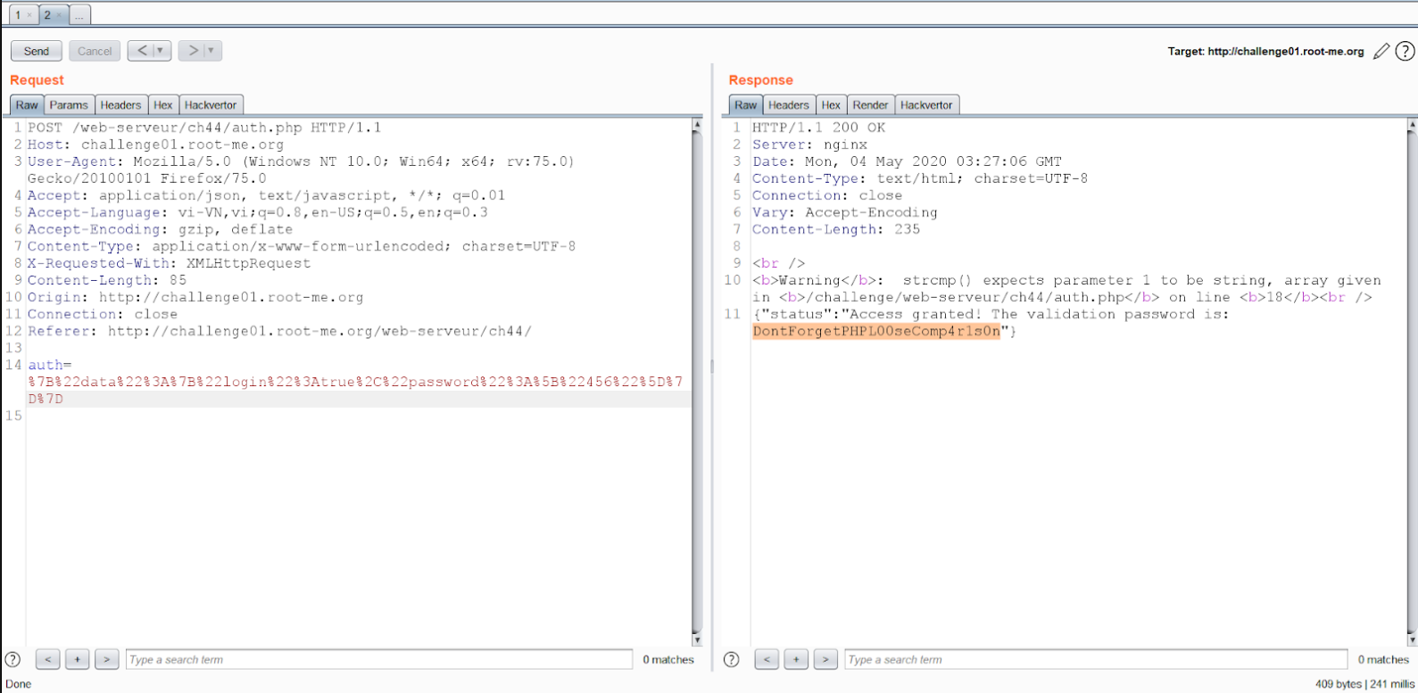Close Repeater tab 1
This screenshot has height=693, width=1418.
coord(29,15)
